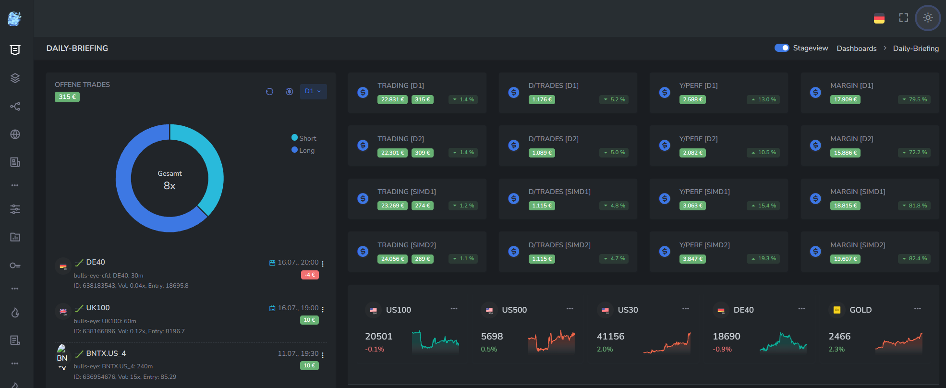
Task: Click the GOLD price sparkline chart
Action: click(x=898, y=343)
